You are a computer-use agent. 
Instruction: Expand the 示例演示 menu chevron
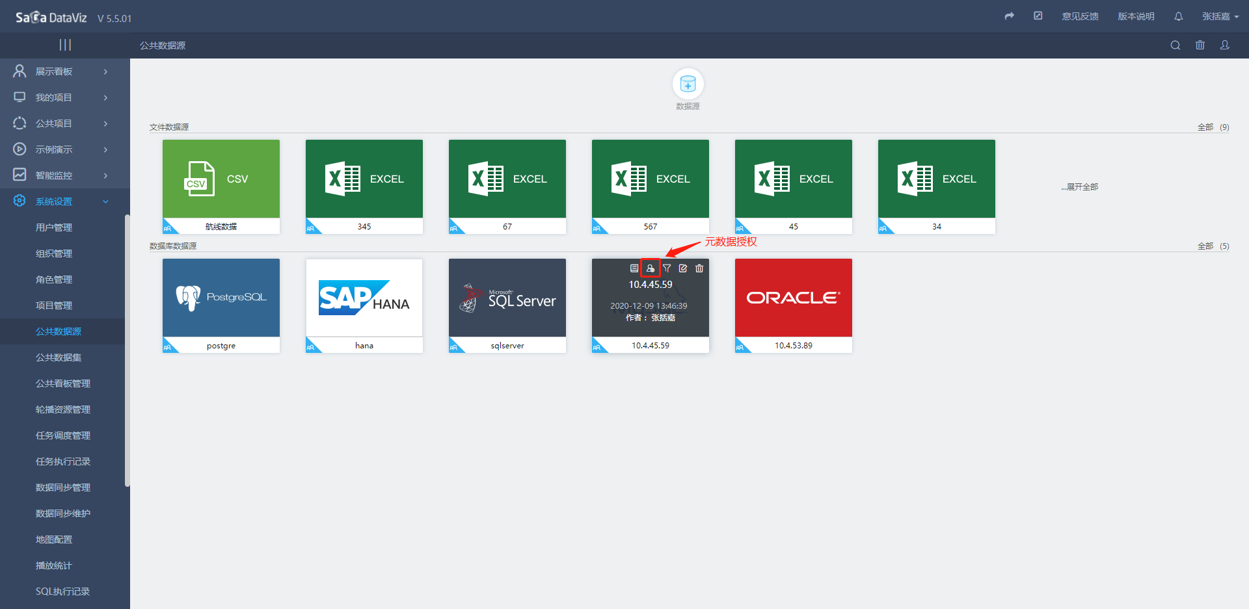(x=105, y=149)
